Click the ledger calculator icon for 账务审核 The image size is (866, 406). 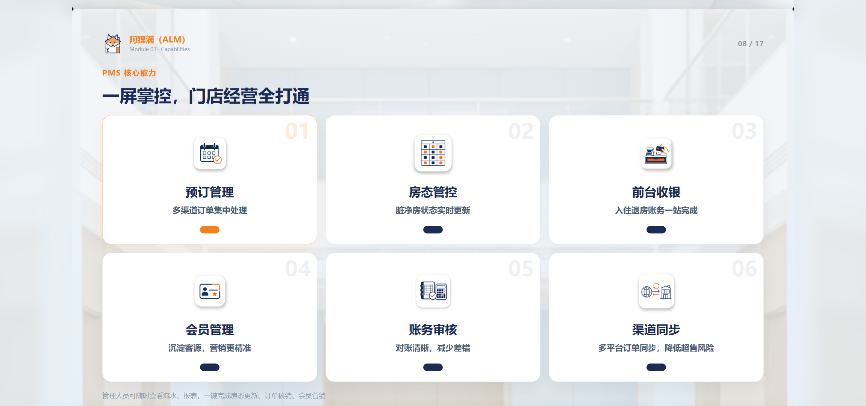pyautogui.click(x=433, y=291)
